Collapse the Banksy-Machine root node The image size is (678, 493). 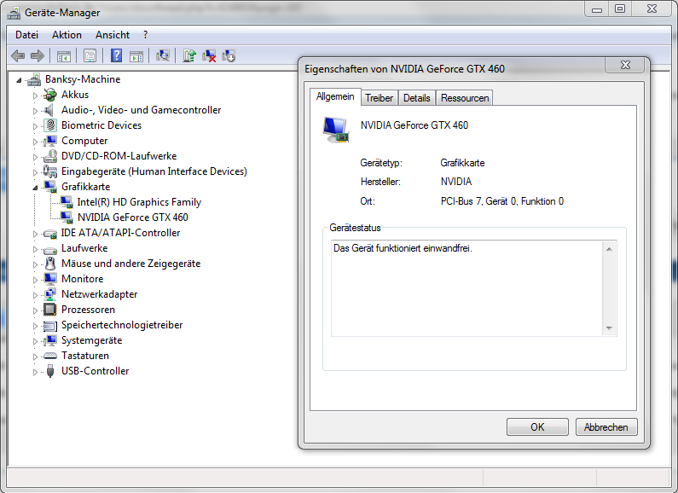[x=19, y=79]
